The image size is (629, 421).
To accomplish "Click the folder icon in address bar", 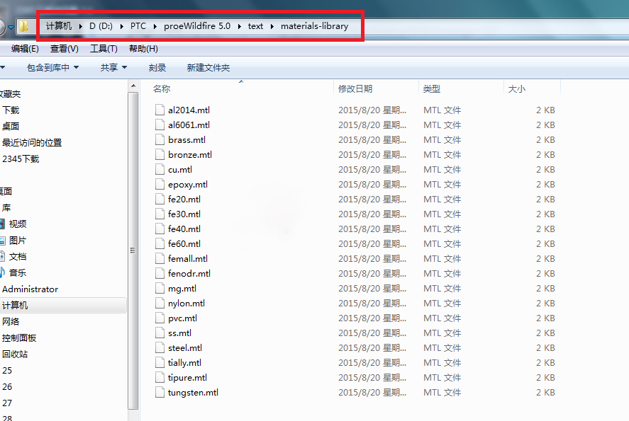I will (x=23, y=26).
